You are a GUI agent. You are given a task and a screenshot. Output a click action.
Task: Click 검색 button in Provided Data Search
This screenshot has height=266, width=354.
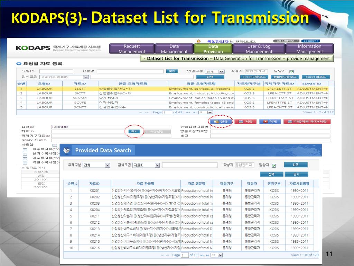pyautogui.click(x=296, y=165)
